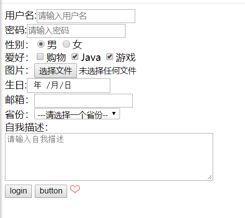Click the 选择文件 file button
This screenshot has height=218, width=245.
(x=55, y=71)
